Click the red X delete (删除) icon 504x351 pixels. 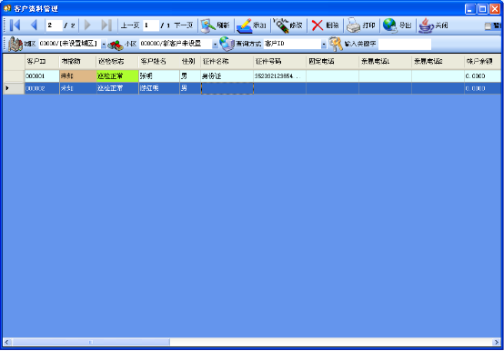point(318,25)
